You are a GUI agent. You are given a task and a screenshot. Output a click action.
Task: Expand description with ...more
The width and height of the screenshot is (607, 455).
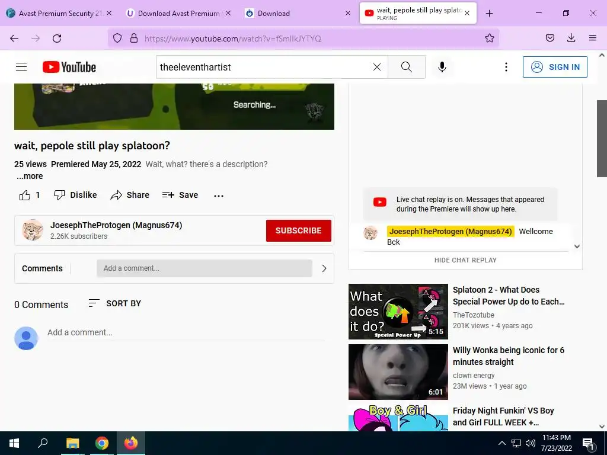point(30,176)
